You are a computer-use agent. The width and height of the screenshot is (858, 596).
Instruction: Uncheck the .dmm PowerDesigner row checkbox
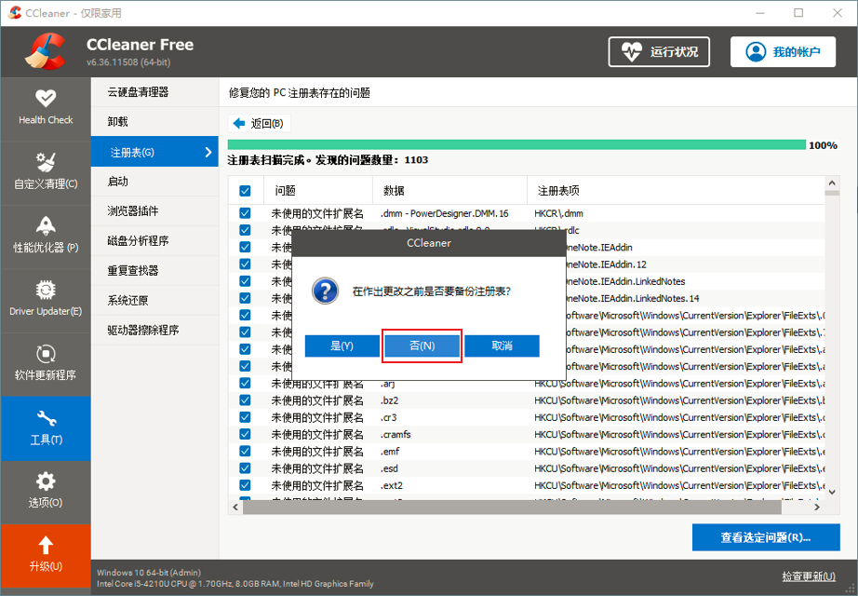tap(245, 213)
